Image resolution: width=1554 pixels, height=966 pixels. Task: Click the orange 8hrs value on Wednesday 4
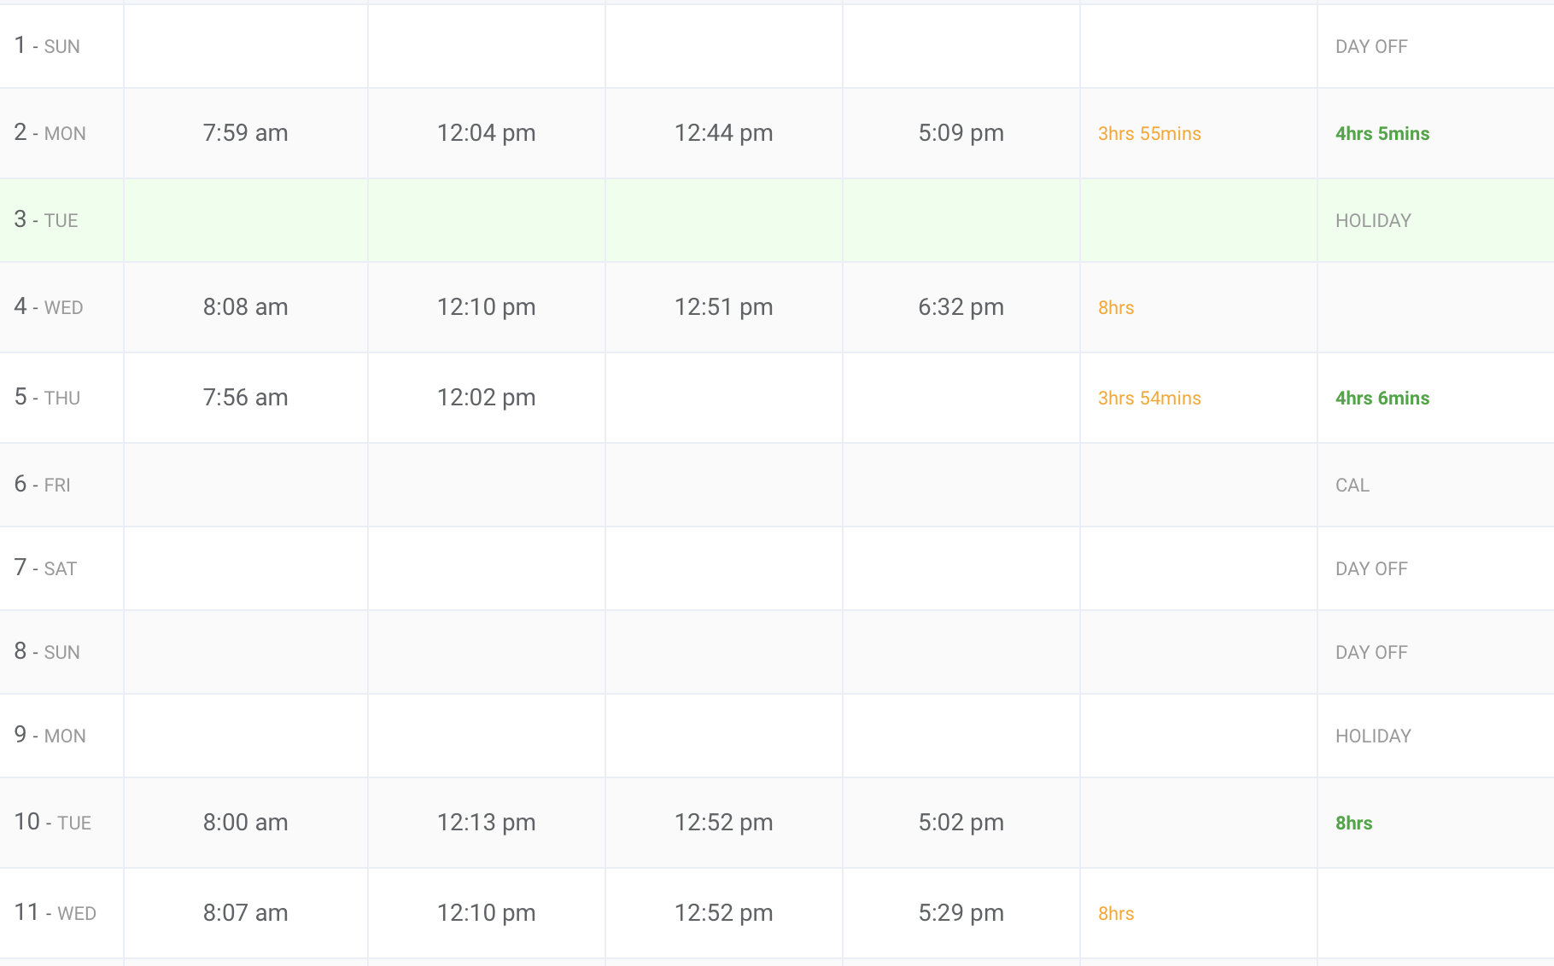(1115, 308)
